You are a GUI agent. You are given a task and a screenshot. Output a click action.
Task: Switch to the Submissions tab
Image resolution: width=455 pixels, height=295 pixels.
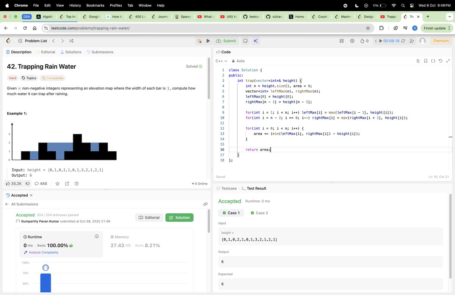[x=100, y=52]
